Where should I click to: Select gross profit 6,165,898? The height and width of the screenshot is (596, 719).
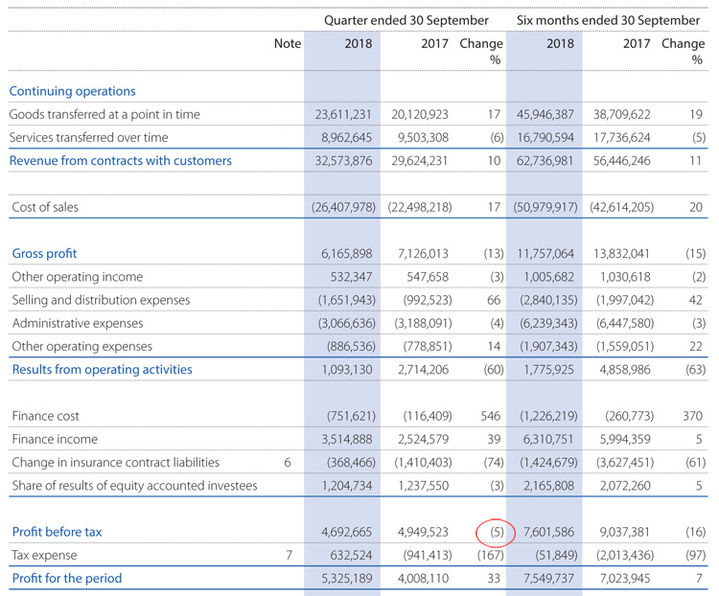coord(347,254)
